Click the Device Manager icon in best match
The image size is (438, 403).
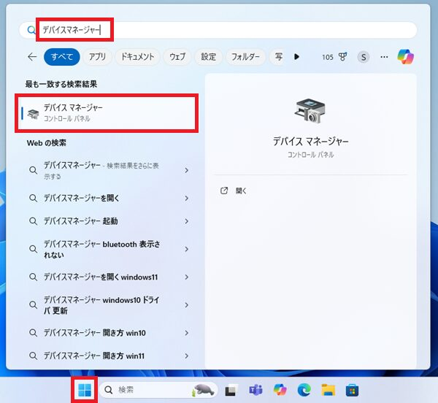34,114
